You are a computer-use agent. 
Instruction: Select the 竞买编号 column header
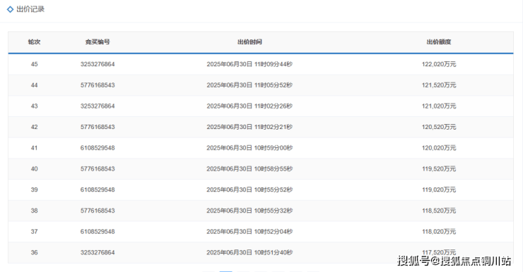(98, 42)
